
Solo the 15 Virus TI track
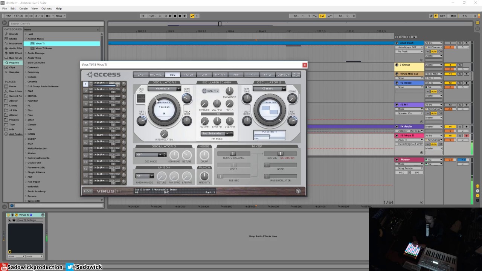click(460, 135)
